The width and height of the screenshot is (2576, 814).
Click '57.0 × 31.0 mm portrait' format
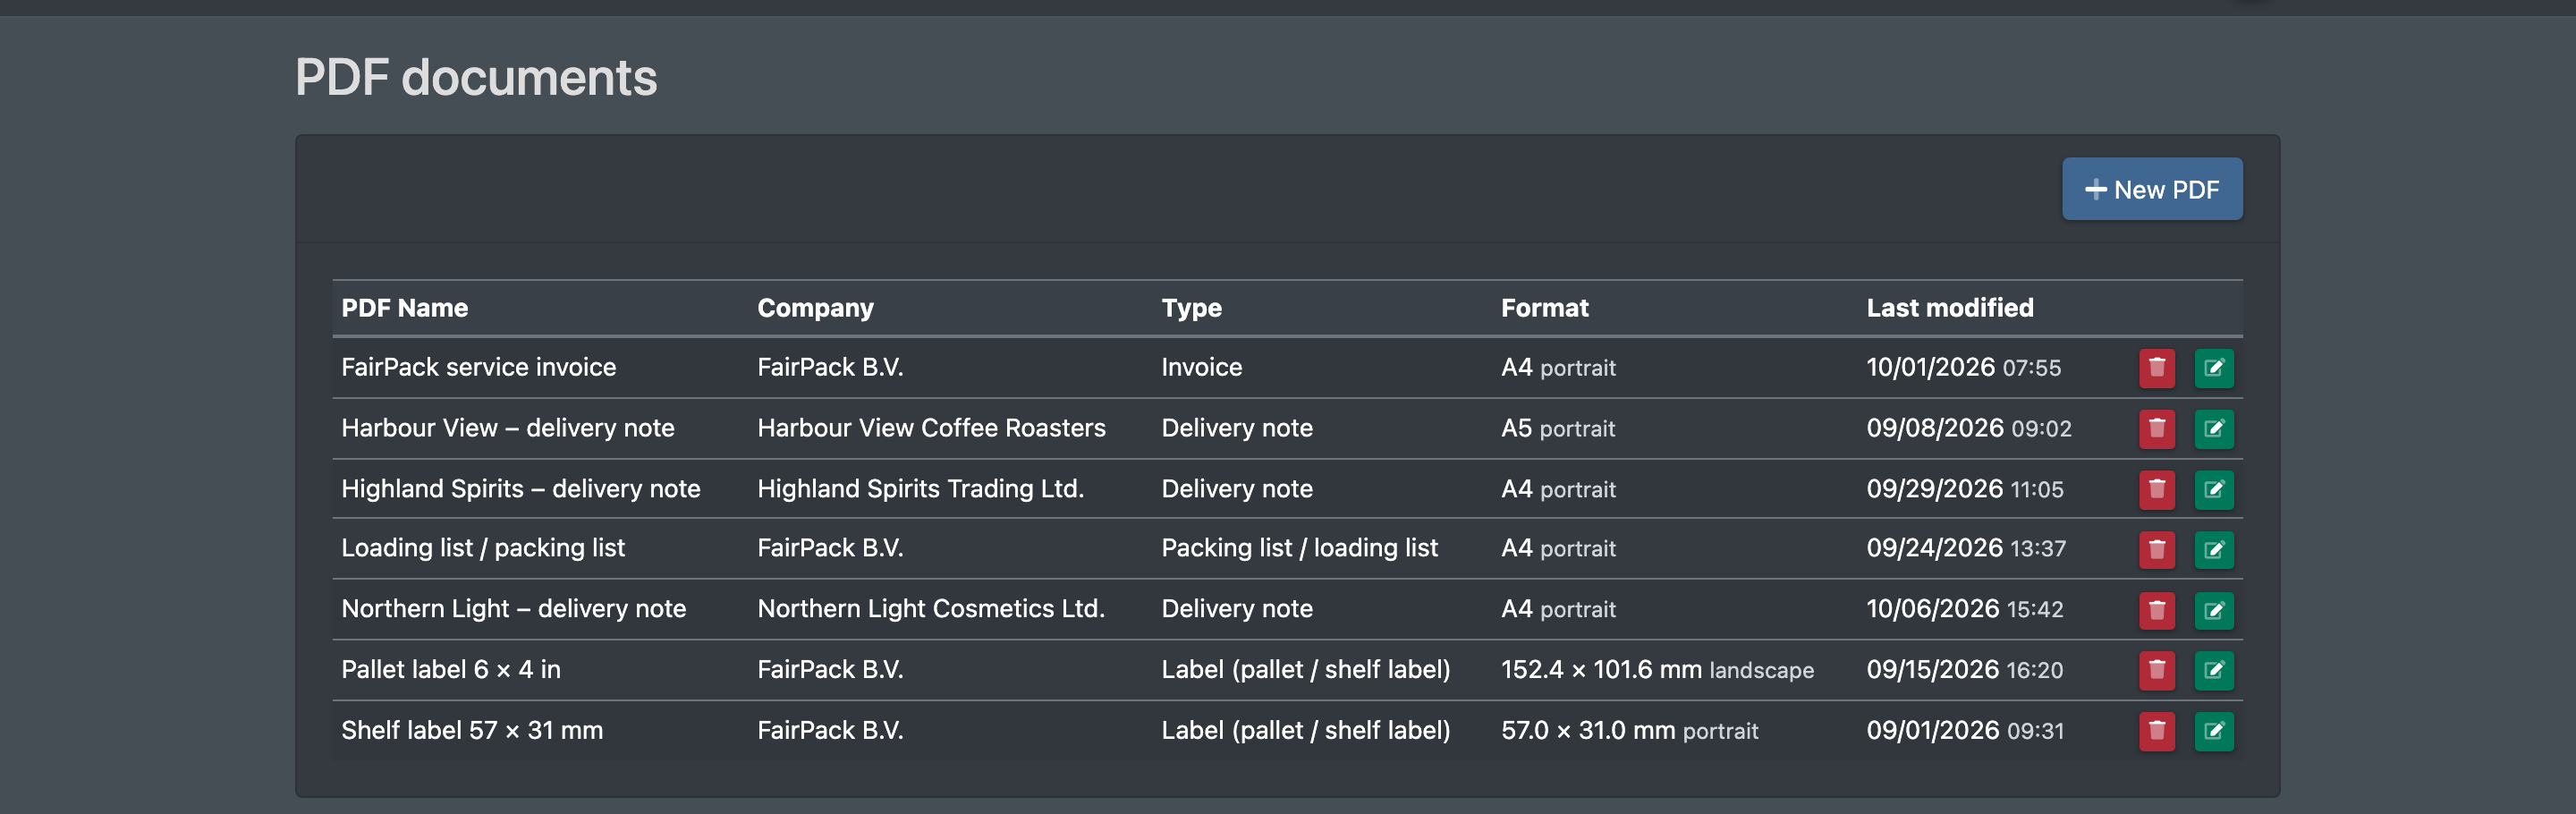pos(1629,731)
